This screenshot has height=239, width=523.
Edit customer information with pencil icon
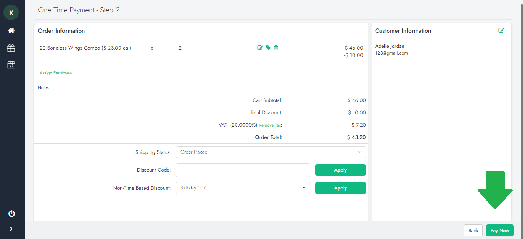click(501, 31)
